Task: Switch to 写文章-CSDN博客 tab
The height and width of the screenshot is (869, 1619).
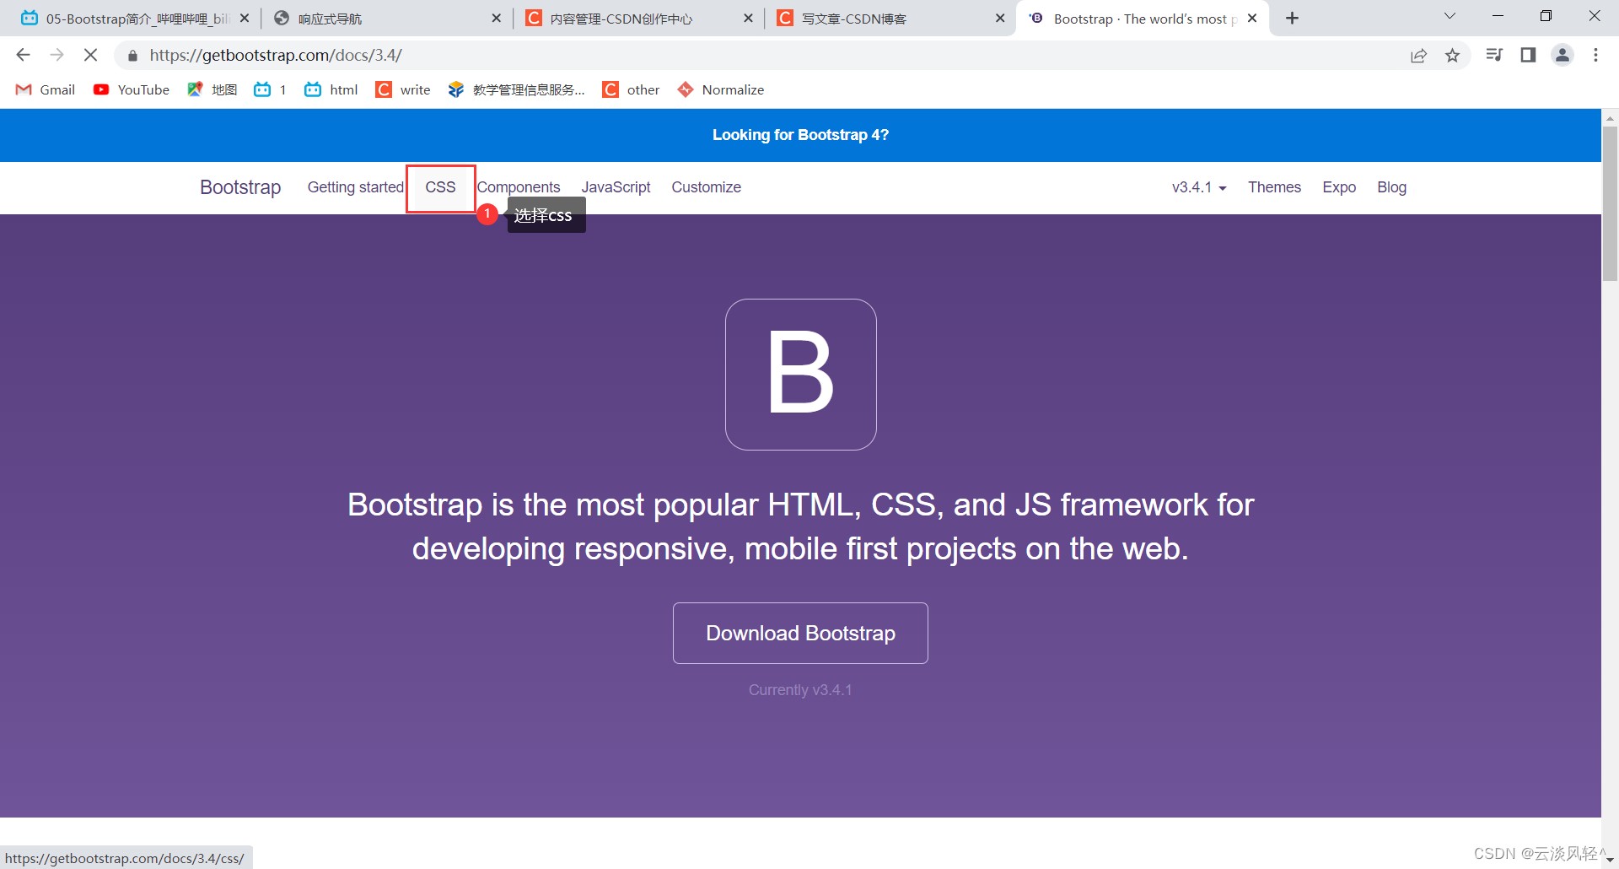Action: click(x=890, y=18)
